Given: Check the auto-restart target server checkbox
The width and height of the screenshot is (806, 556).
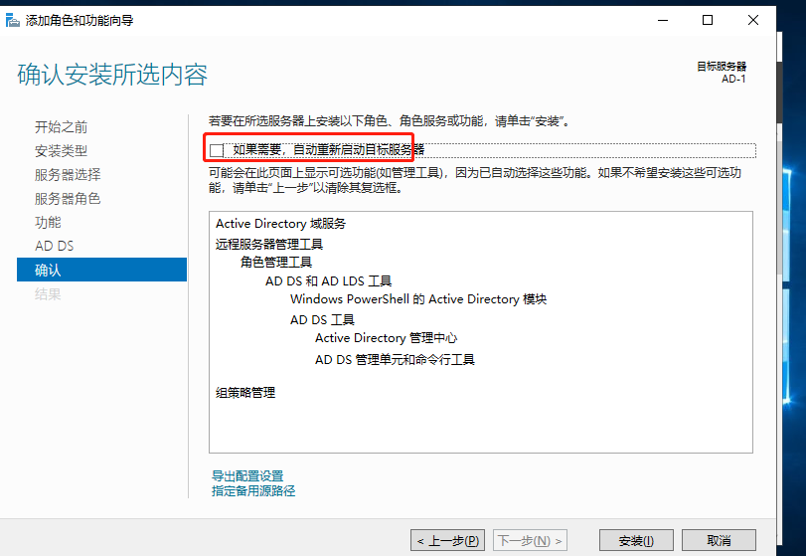Looking at the screenshot, I should pos(217,150).
